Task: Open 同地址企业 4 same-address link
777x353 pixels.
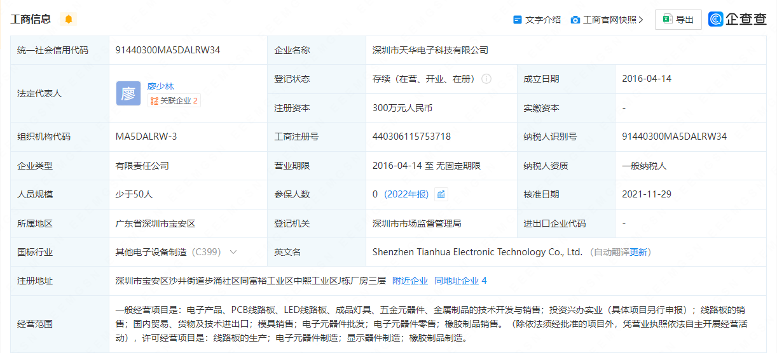Action: point(460,281)
